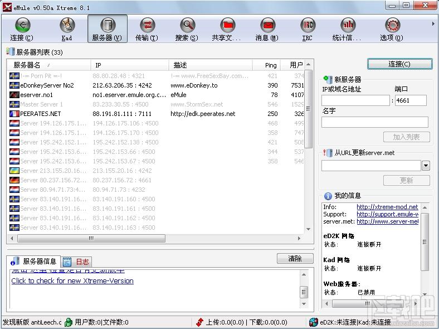Click the eD2K connection globe icon in status bar
This screenshot has width=439, height=329.
[314, 322]
